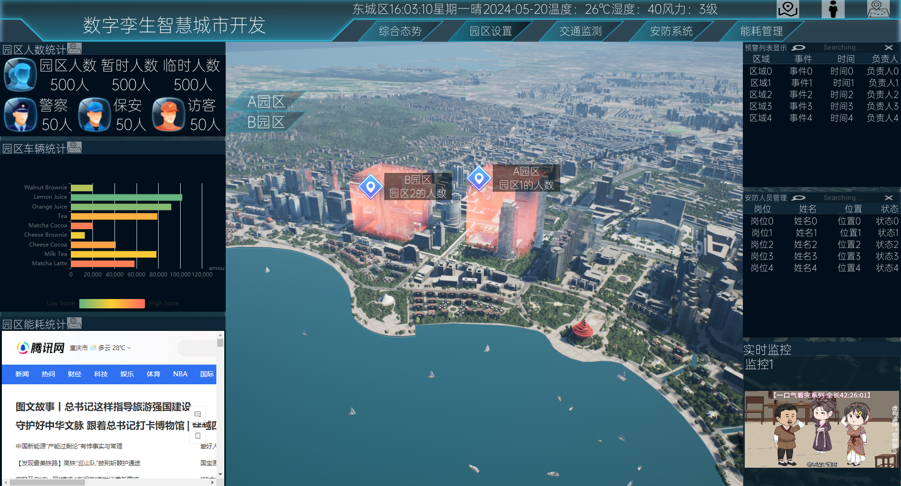Click magnifier icon in 安防人员管理 search bar
Image resolution: width=901 pixels, height=486 pixels.
click(x=798, y=198)
